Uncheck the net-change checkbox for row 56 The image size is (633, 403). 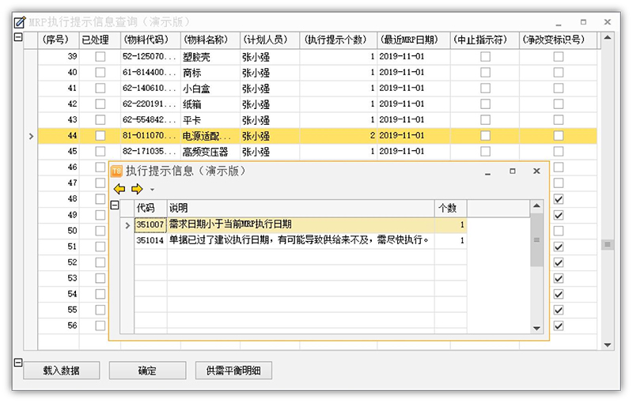[x=559, y=326]
